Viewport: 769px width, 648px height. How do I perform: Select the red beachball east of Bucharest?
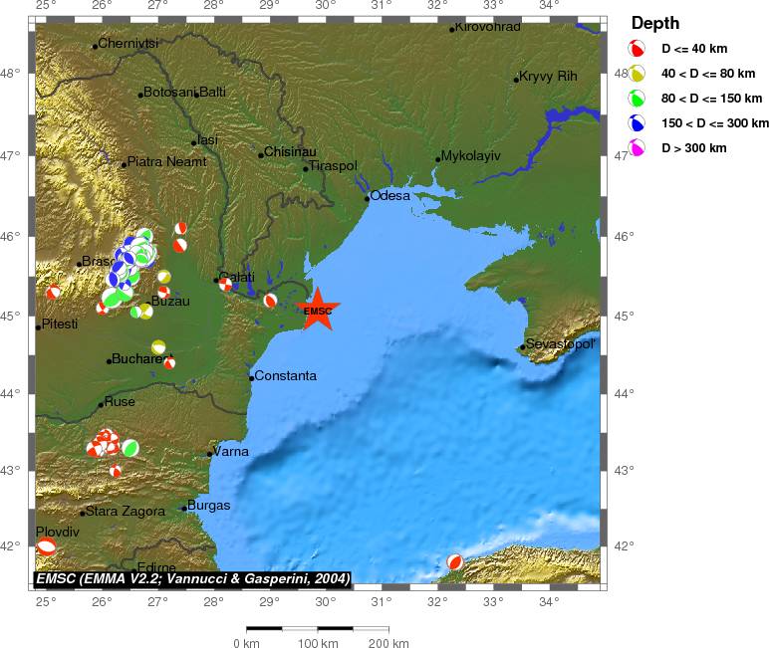pos(169,363)
